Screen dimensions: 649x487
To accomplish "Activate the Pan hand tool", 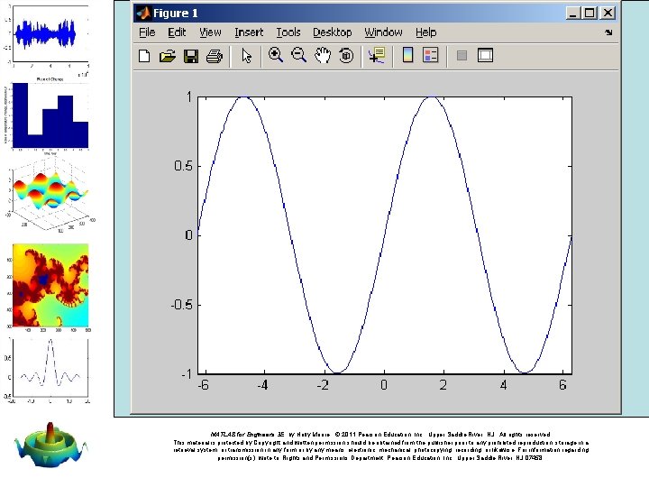I will click(x=323, y=55).
